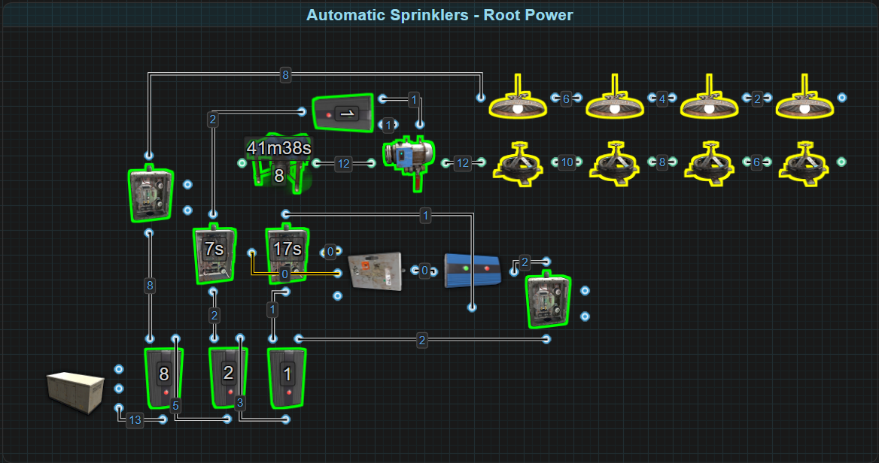This screenshot has width=879, height=463.
Task: Click the 6 label between the last two sprinklers
Action: point(757,162)
